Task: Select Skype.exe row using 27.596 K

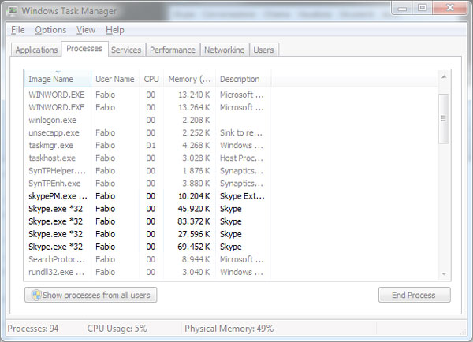Action: tap(147, 234)
